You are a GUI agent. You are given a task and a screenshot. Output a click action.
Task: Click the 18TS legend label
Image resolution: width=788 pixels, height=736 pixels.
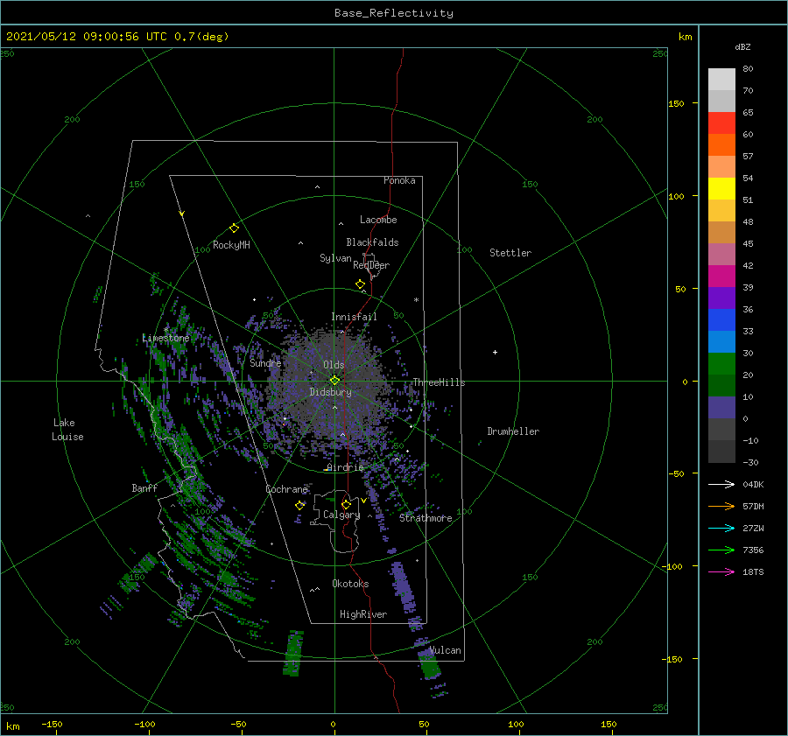(x=753, y=571)
